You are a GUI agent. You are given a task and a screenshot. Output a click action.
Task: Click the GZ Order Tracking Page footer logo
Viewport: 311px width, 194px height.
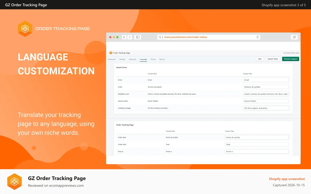(x=15, y=182)
